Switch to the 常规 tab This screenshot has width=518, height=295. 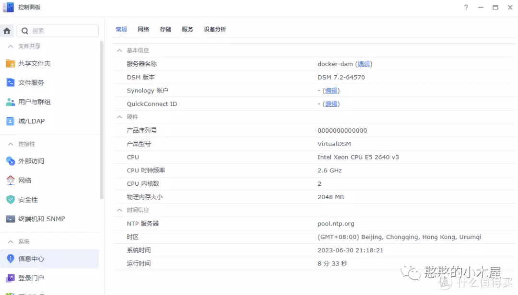tap(121, 29)
